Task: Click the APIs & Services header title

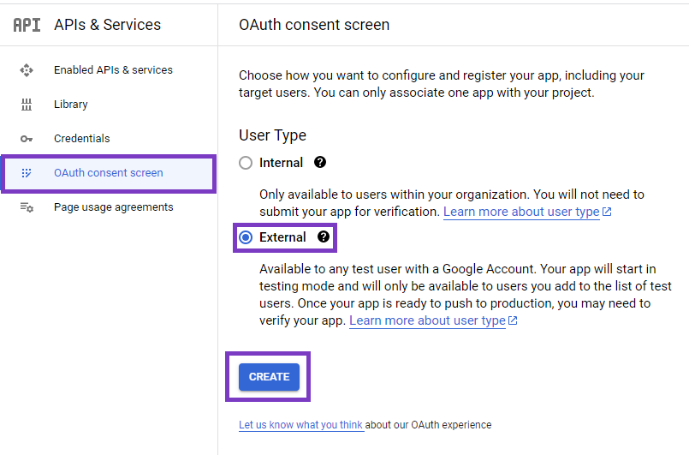Action: 108,25
